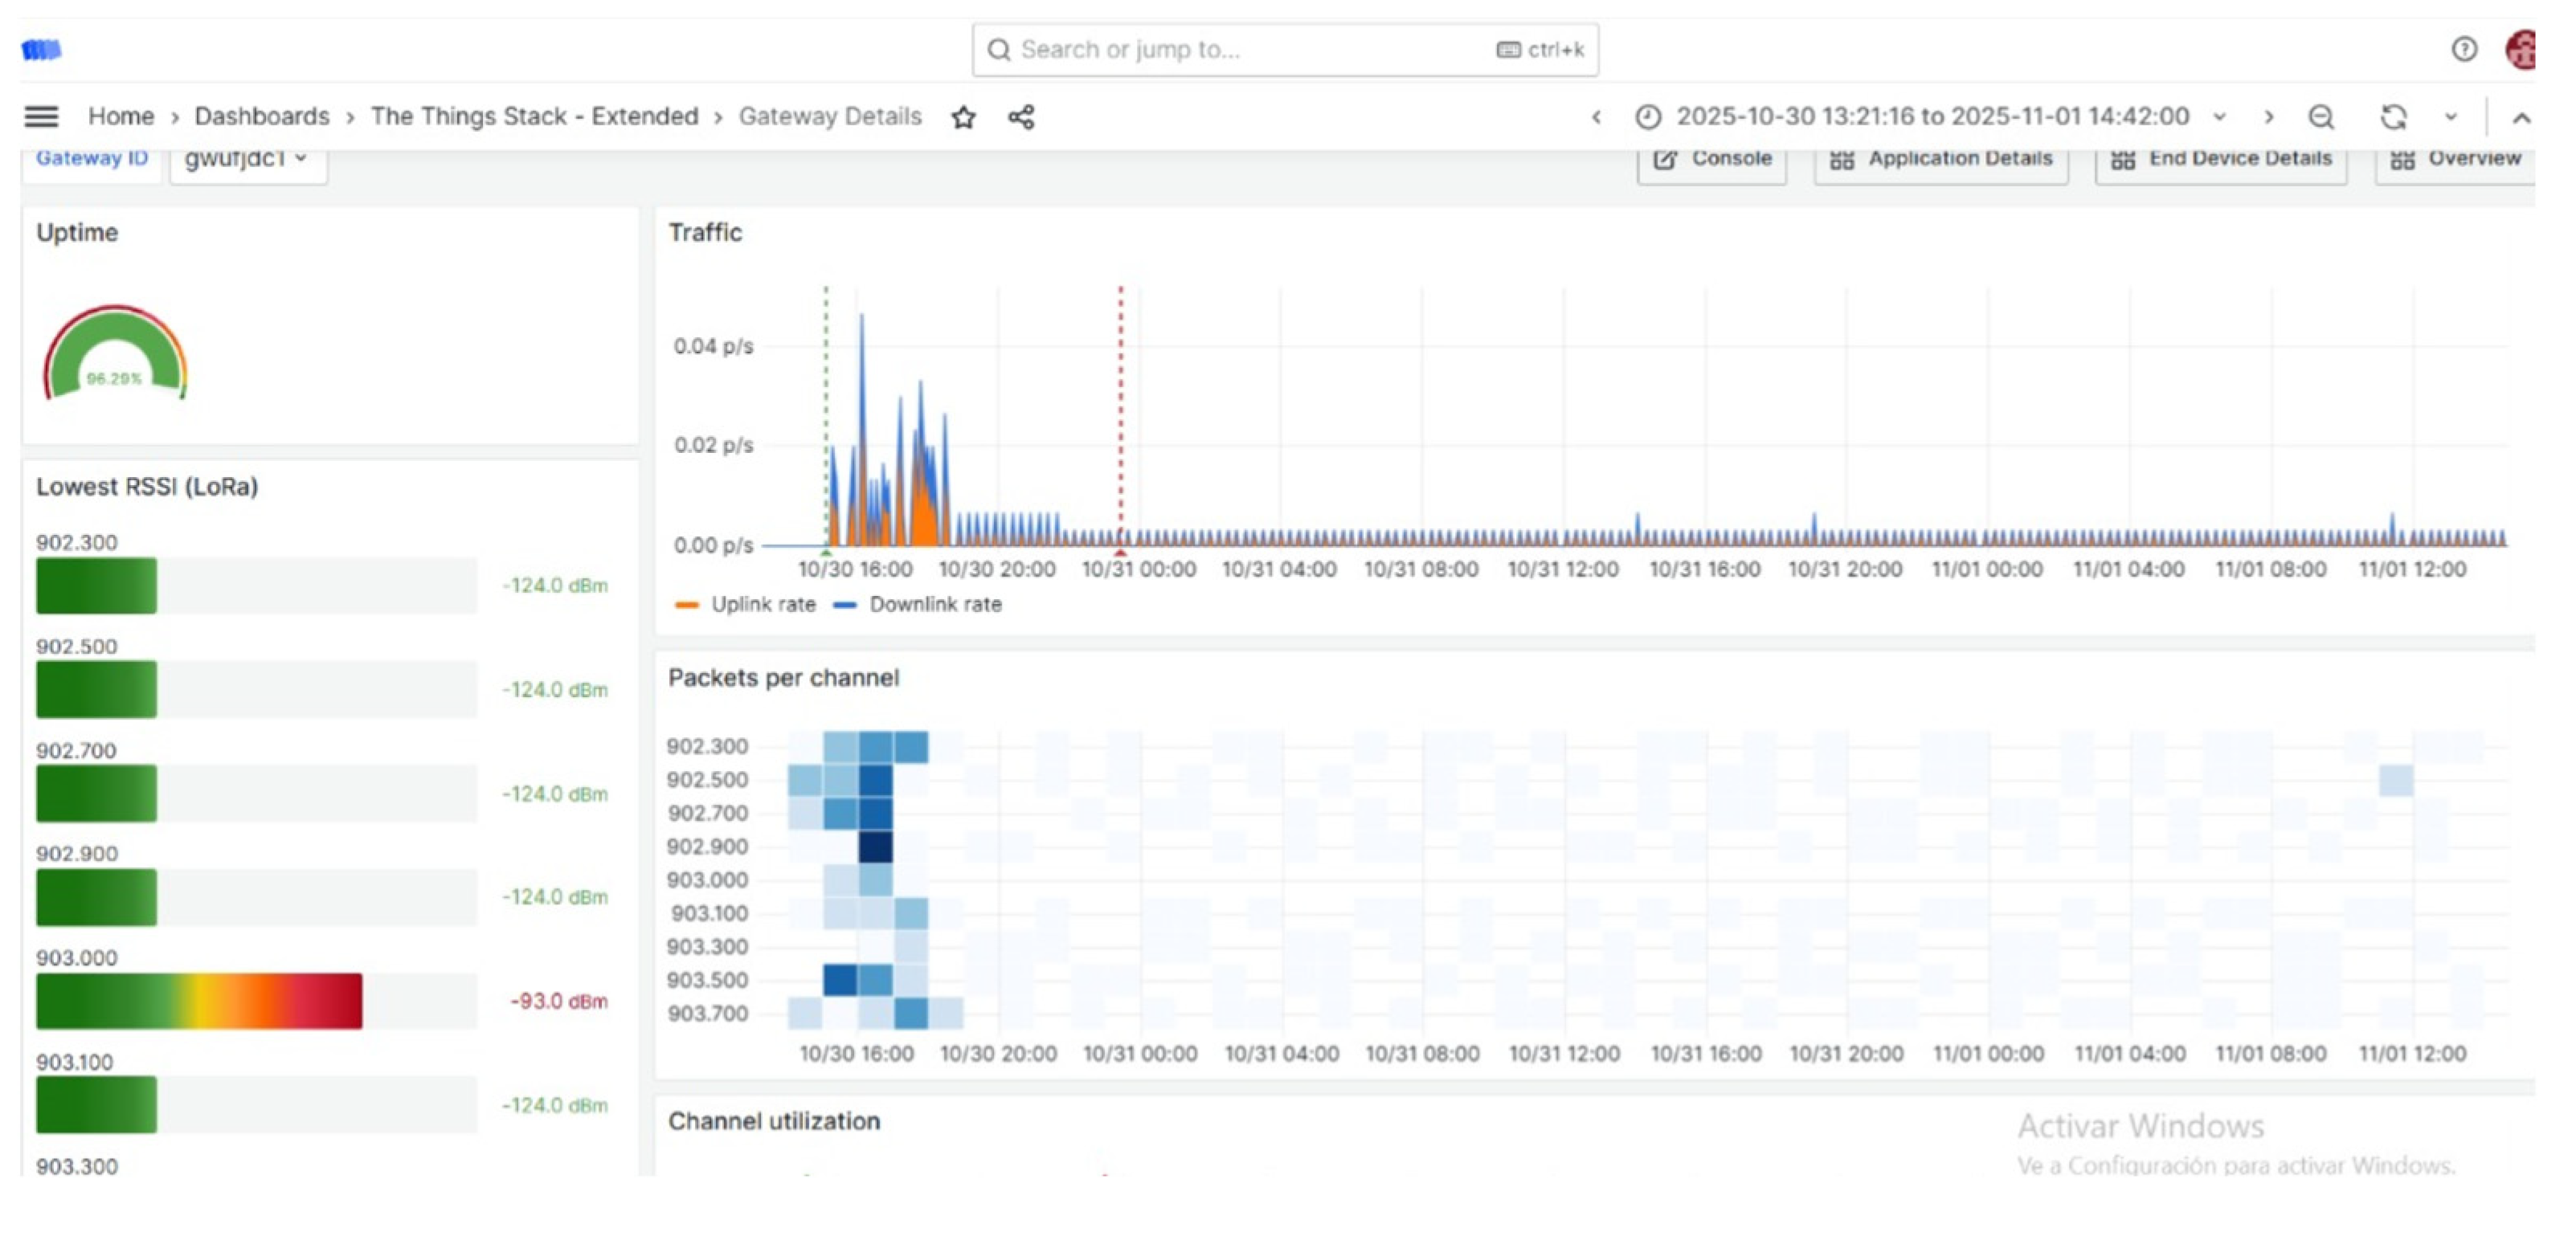
Task: Click the share dashboard icon
Action: (x=1021, y=117)
